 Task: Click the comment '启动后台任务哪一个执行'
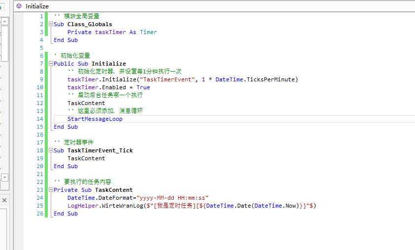[110, 95]
